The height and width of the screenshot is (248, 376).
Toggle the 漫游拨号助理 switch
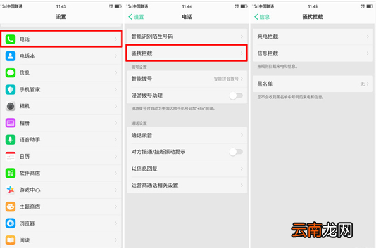point(236,96)
